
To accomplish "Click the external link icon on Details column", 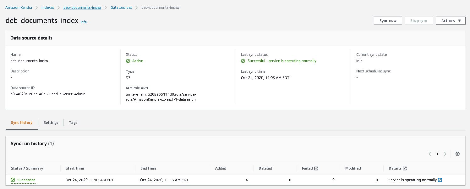I will click(405, 168).
